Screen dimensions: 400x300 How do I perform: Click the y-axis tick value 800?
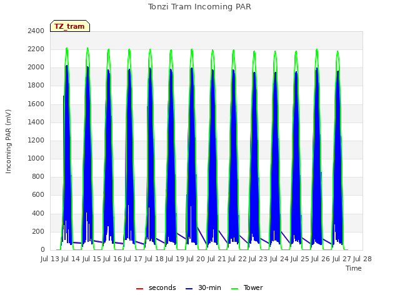click(38, 176)
